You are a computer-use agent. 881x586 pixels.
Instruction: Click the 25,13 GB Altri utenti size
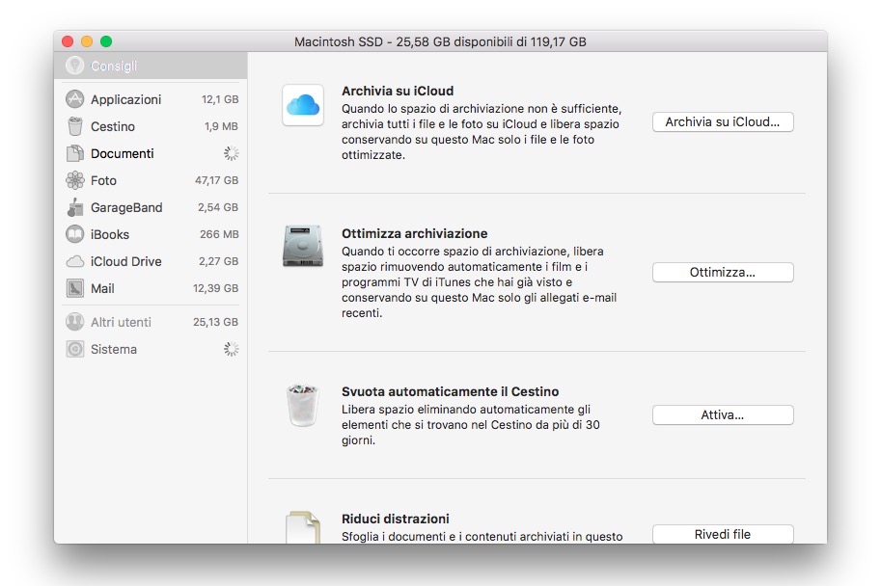pos(216,322)
